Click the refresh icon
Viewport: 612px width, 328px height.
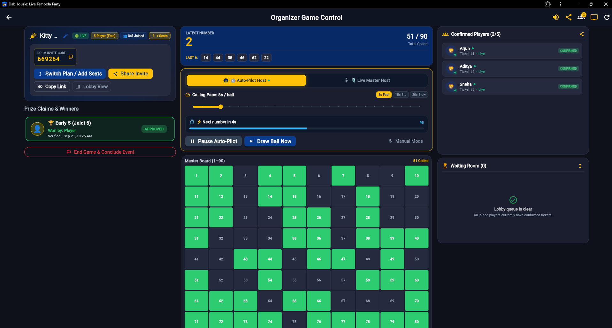coord(607,17)
